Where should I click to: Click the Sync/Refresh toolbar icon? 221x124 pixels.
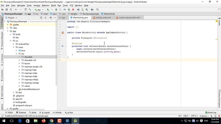11,10
